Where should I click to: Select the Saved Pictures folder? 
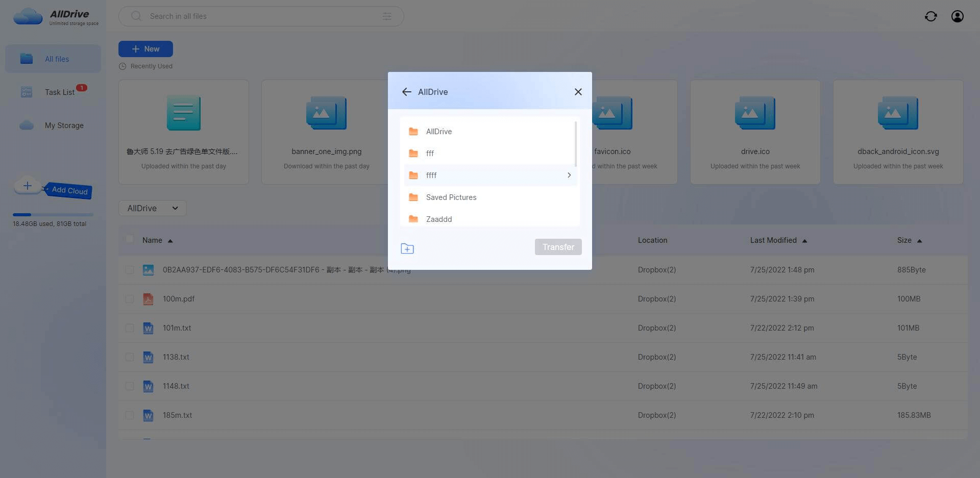[x=491, y=197]
